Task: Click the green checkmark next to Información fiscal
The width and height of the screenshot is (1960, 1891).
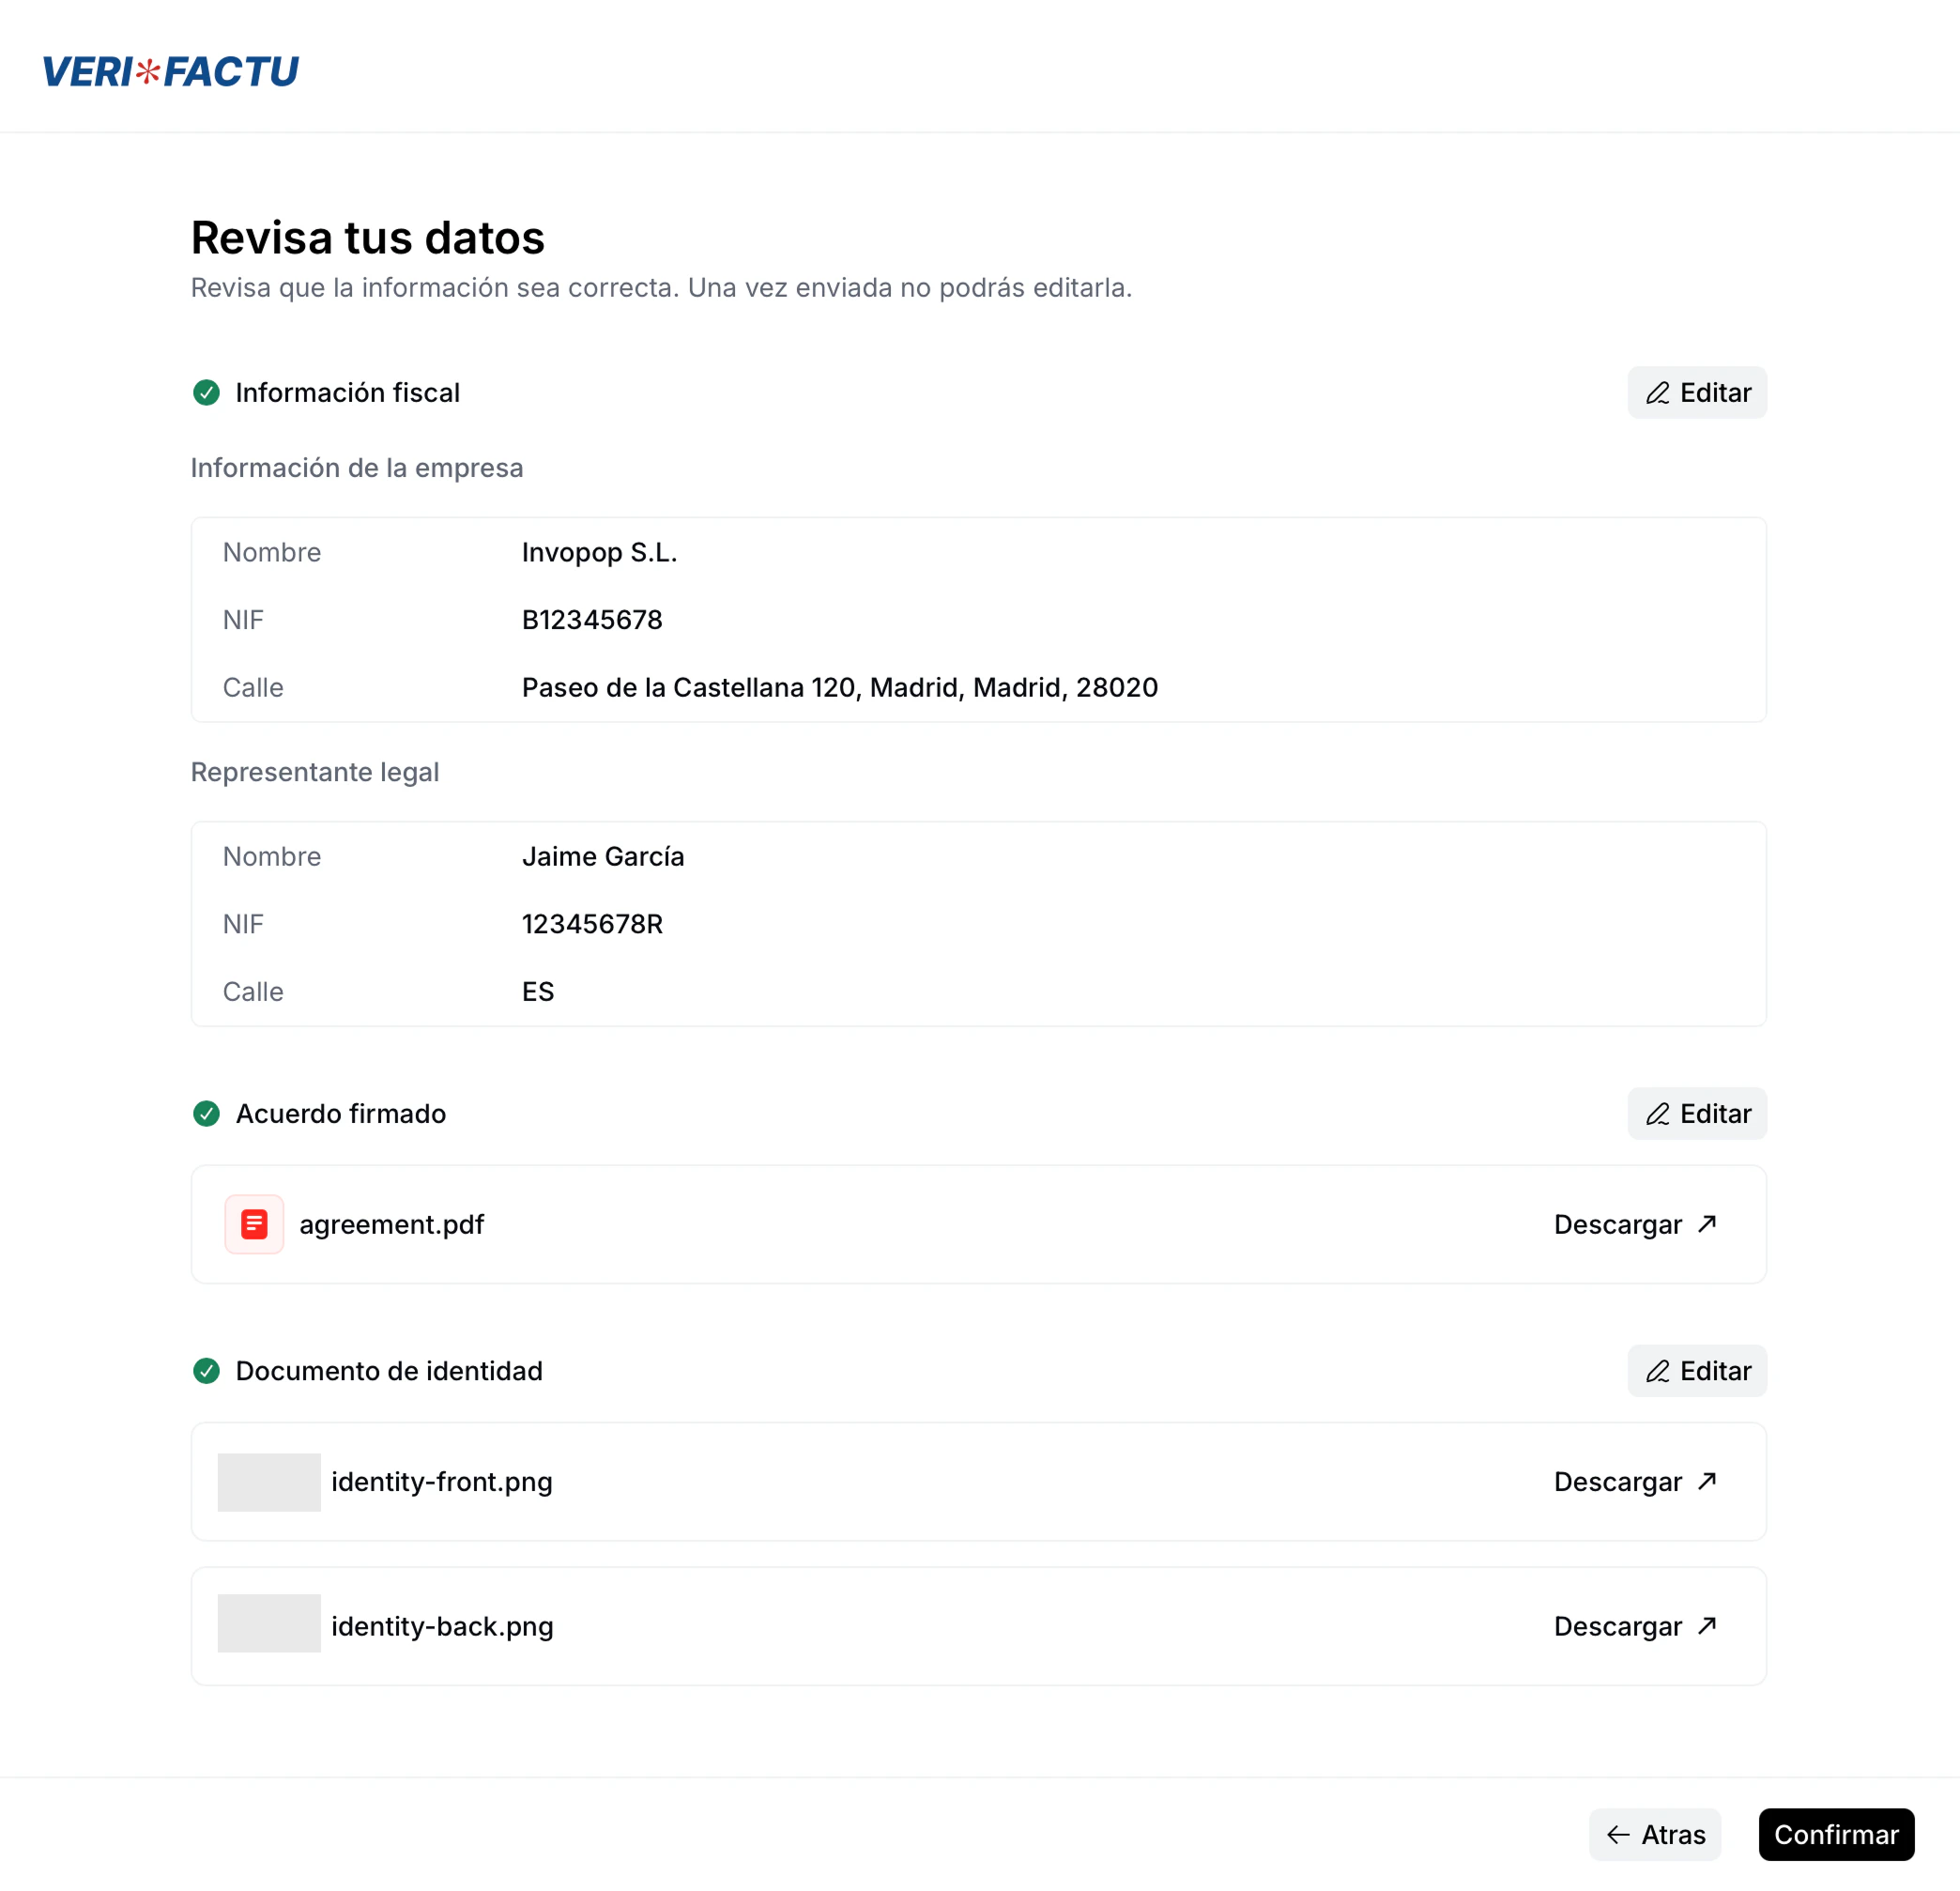Action: coord(206,393)
